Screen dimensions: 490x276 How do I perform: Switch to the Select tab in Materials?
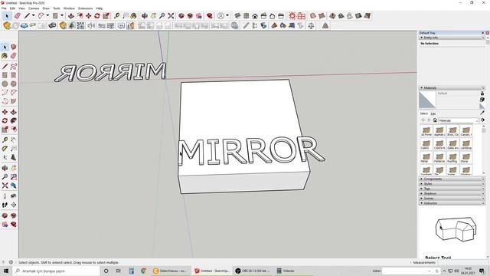pyautogui.click(x=423, y=113)
